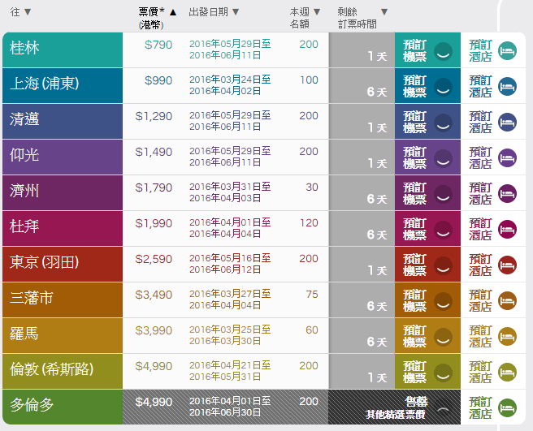Click the smile ticket icon for 杜拜
This screenshot has width=533, height=431.
pyautogui.click(x=443, y=229)
